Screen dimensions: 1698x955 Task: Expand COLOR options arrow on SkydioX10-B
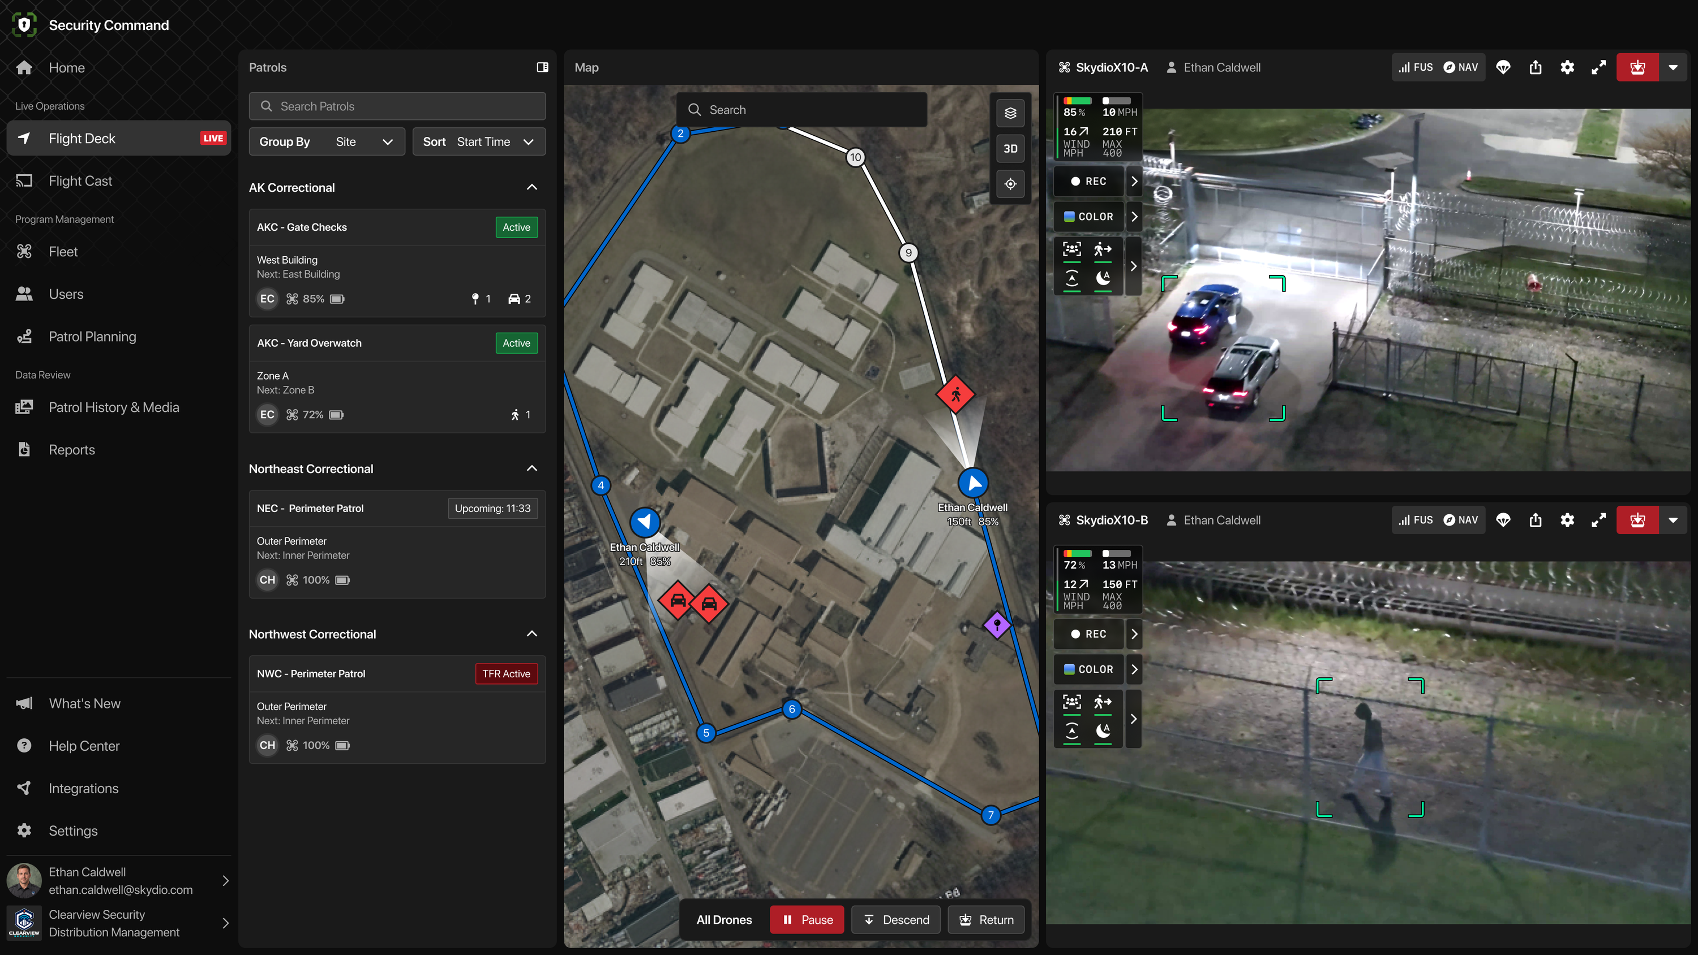click(x=1134, y=670)
